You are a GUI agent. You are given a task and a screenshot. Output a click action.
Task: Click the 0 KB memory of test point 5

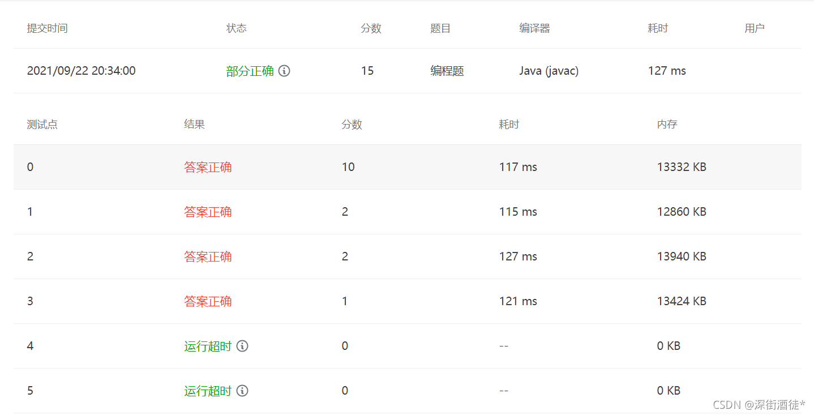(x=669, y=391)
